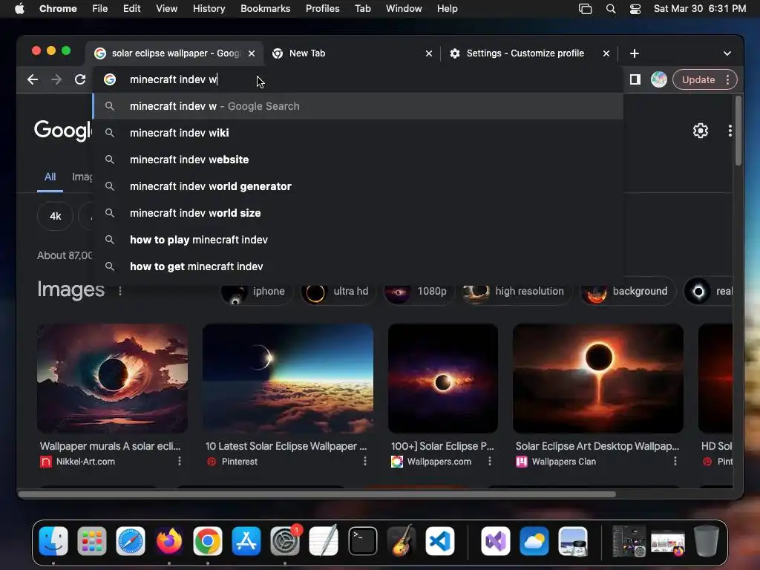
Task: Select the All search results tab
Action: [50, 177]
